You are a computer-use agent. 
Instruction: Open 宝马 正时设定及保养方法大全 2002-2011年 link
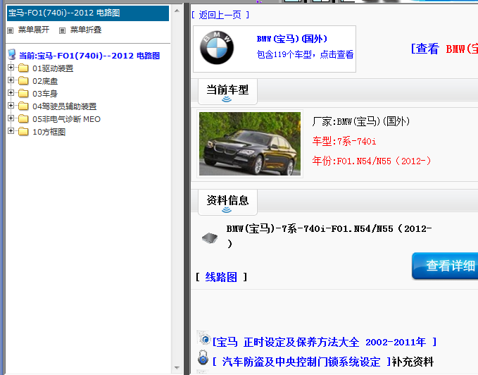pos(325,342)
